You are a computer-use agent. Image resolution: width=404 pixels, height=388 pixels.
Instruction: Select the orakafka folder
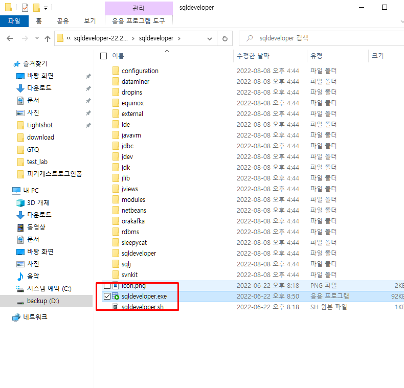(133, 221)
